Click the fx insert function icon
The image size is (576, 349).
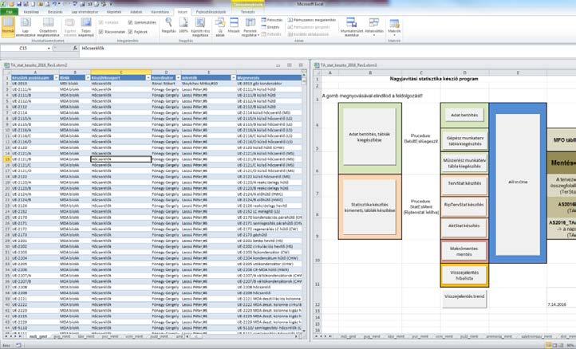75,48
